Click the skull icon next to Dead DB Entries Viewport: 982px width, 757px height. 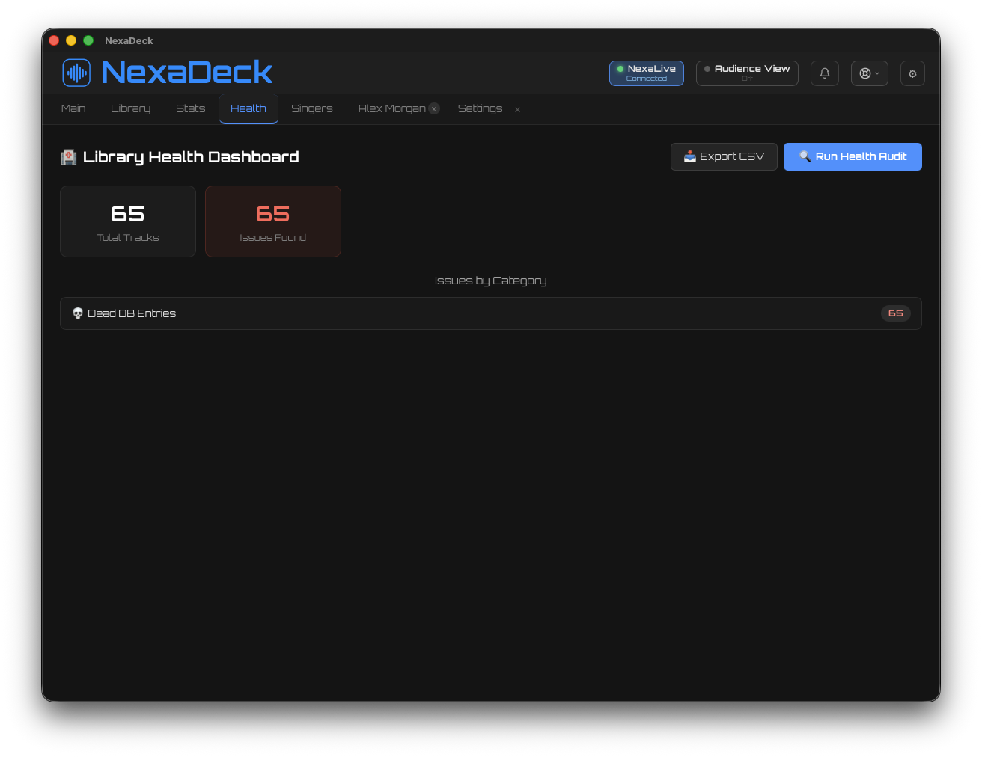(x=78, y=313)
